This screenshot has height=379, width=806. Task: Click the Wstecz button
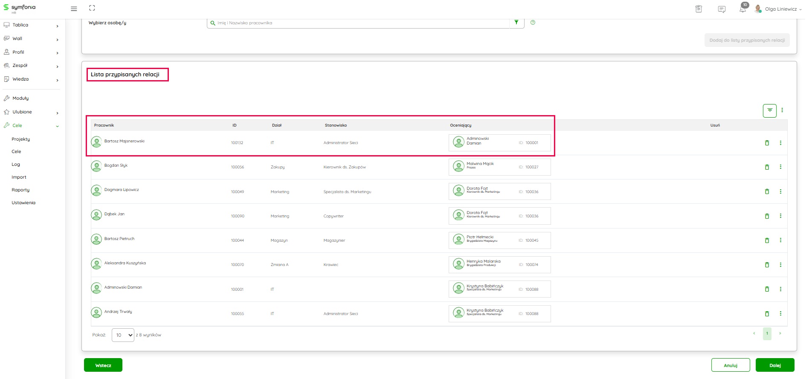coord(103,365)
